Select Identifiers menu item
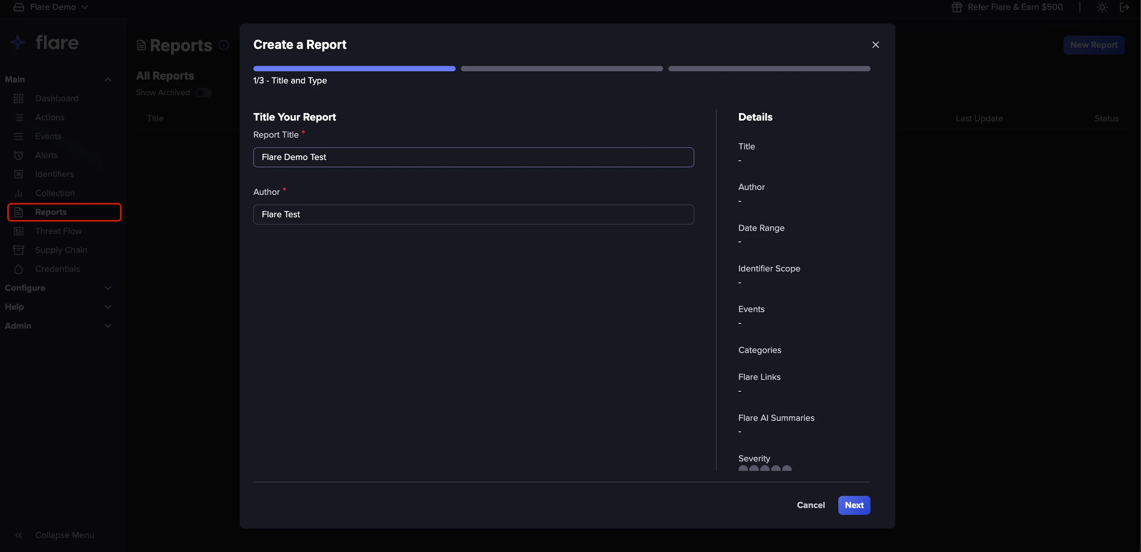Viewport: 1141px width, 552px height. pyautogui.click(x=55, y=174)
